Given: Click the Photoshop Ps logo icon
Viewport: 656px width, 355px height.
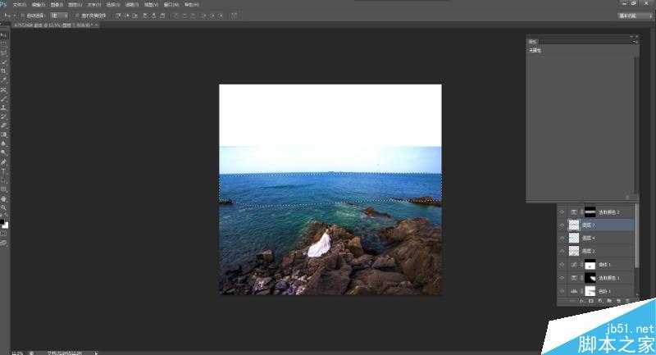Looking at the screenshot, I should pyautogui.click(x=4, y=4).
